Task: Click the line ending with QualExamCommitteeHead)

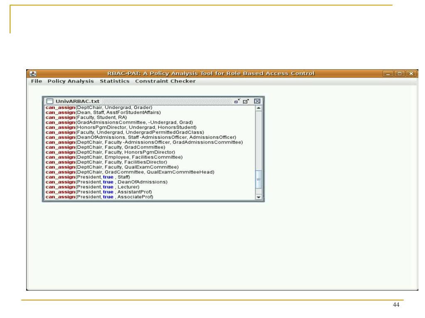Action: tap(130, 172)
